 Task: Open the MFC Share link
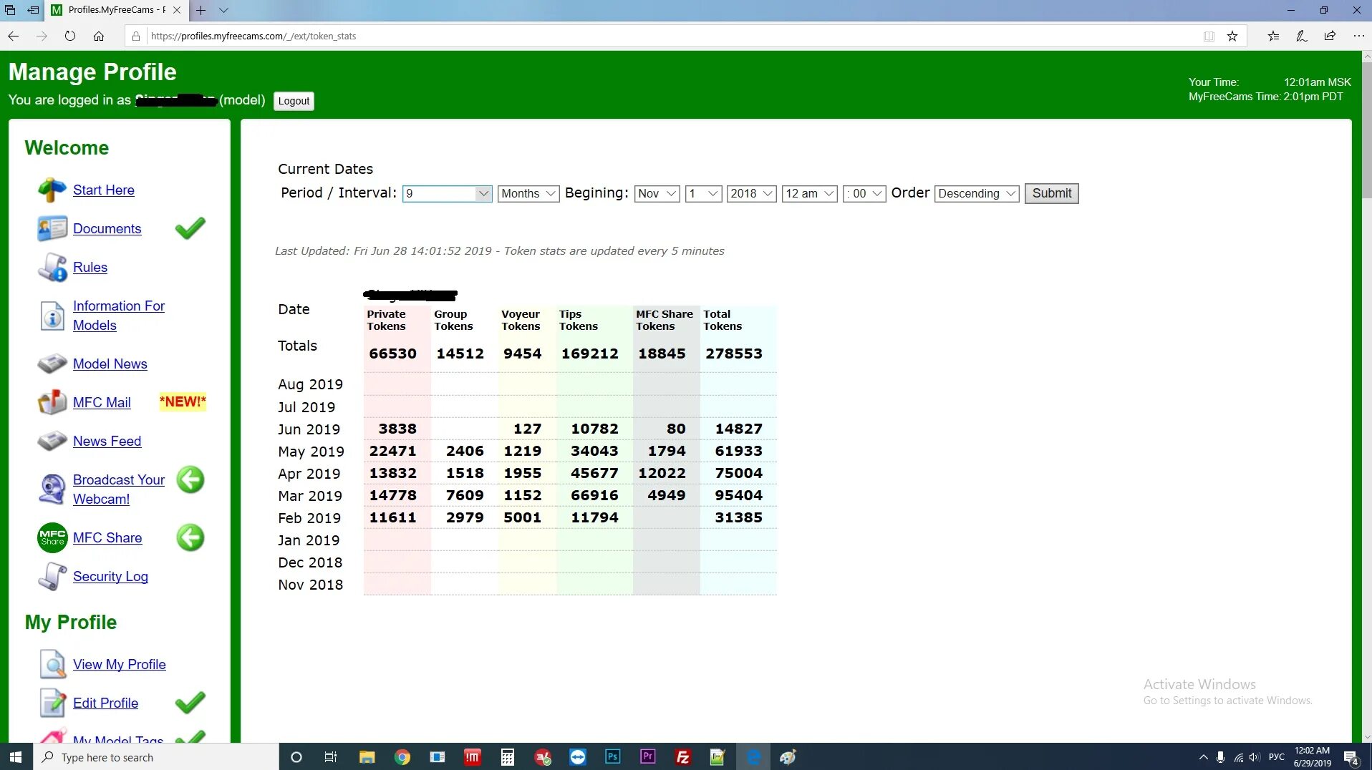point(107,537)
